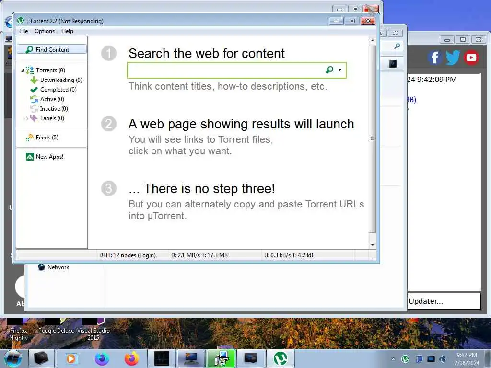491x368 pixels.
Task: Click the Updater... field in background window
Action: (x=444, y=301)
